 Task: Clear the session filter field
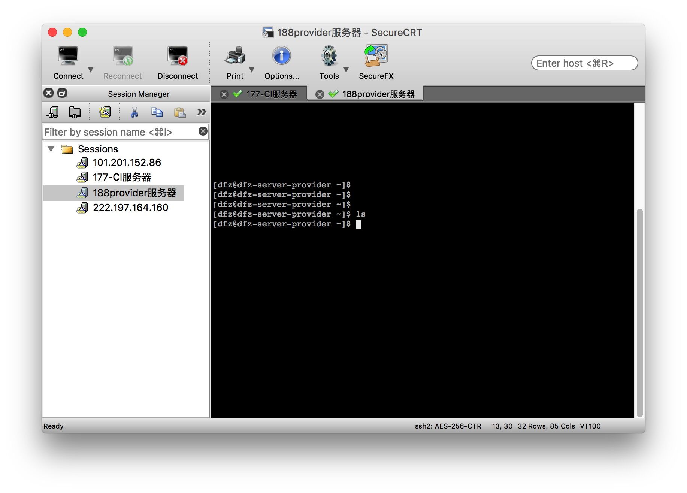click(x=203, y=131)
